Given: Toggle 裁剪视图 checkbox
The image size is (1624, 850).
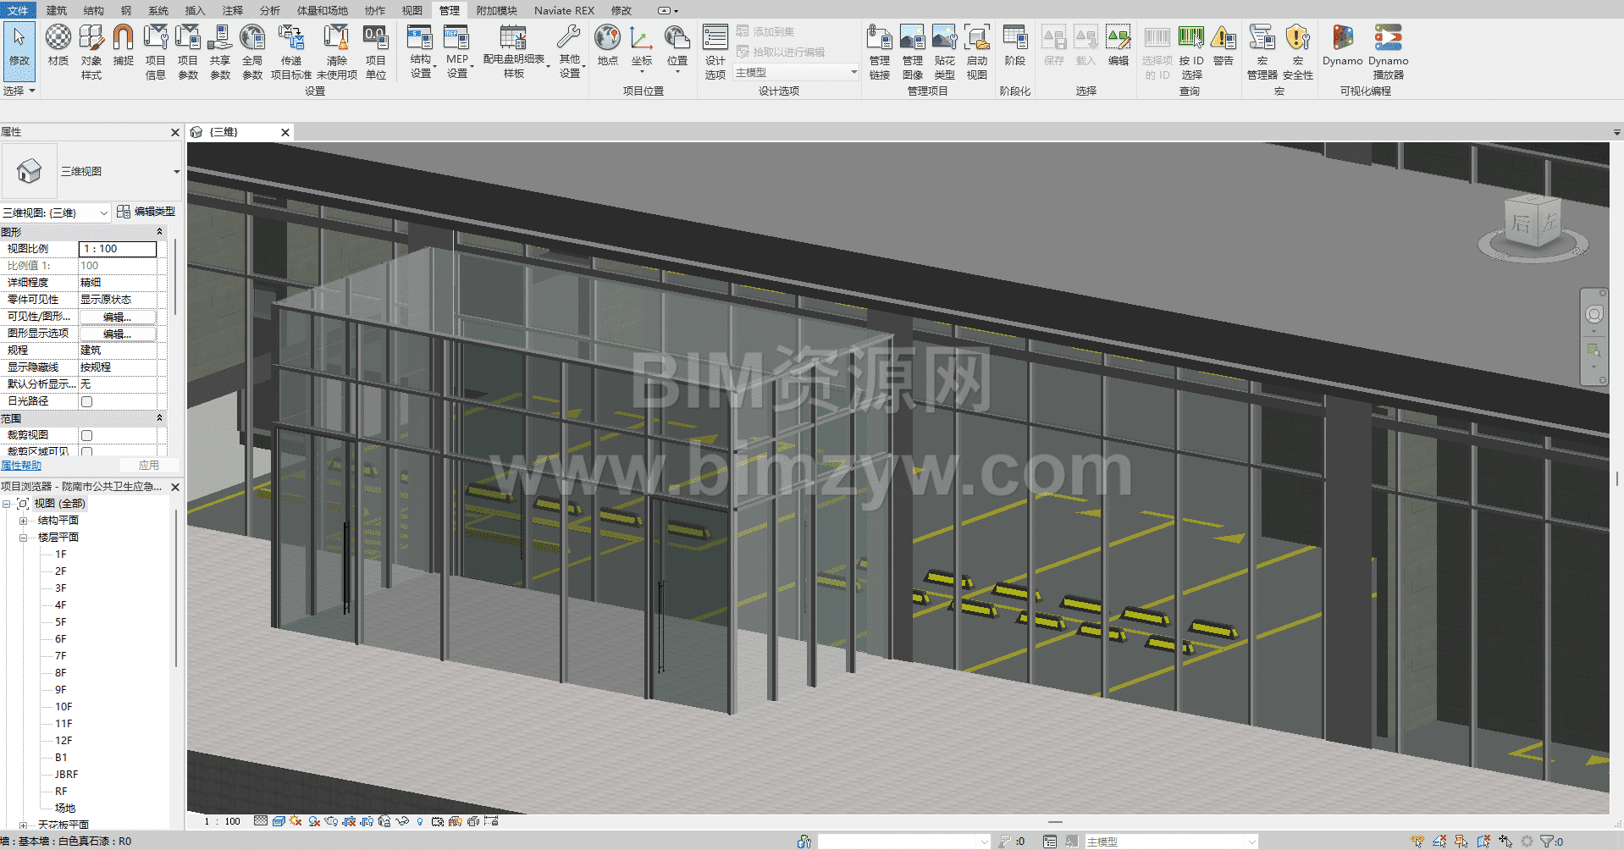Looking at the screenshot, I should (x=86, y=435).
